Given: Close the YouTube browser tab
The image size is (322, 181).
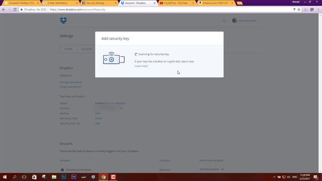Looking at the screenshot, I should 193,3.
